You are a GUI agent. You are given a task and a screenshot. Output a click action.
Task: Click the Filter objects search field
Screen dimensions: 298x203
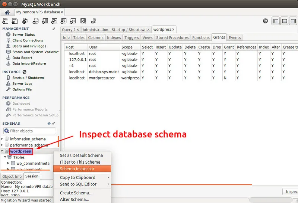pyautogui.click(x=30, y=131)
